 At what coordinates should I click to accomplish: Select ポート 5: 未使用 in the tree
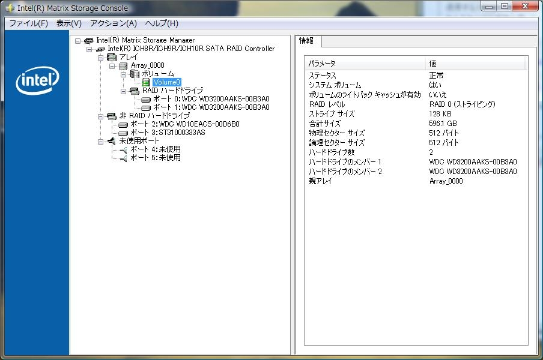(x=156, y=158)
